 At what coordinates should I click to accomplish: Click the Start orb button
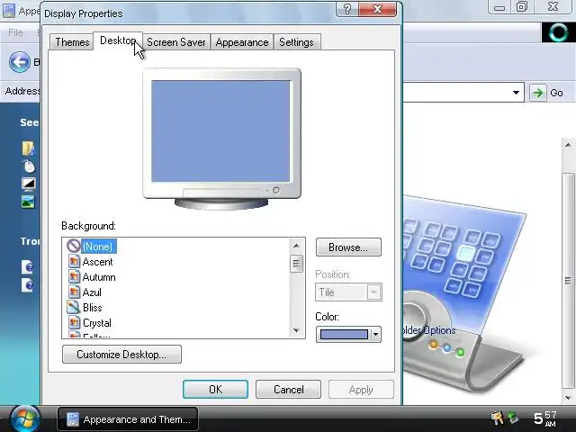(24, 418)
